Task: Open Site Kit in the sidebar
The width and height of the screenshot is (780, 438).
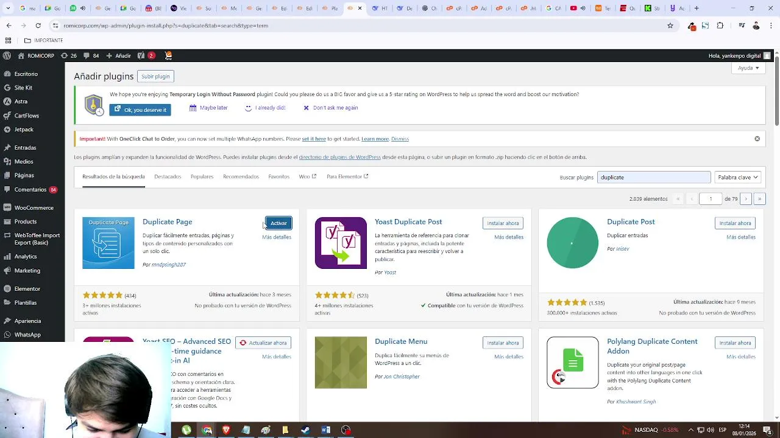Action: pos(23,88)
